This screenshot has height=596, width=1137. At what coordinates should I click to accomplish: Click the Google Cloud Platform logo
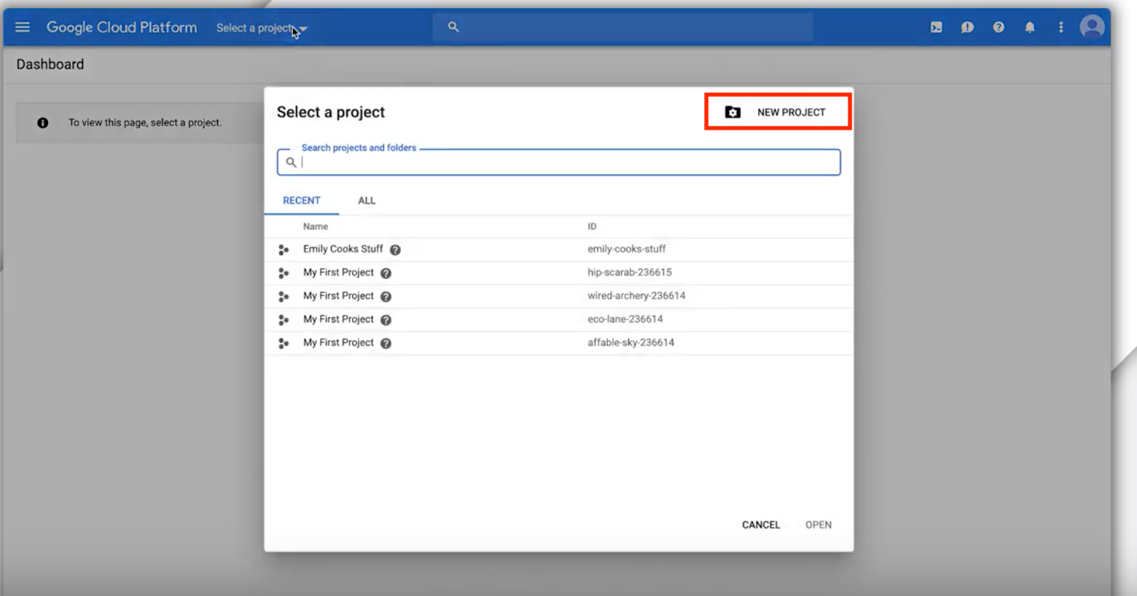coord(122,28)
